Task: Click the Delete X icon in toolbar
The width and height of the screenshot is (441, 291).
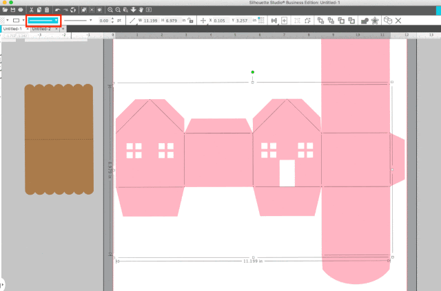Action: click(x=398, y=21)
